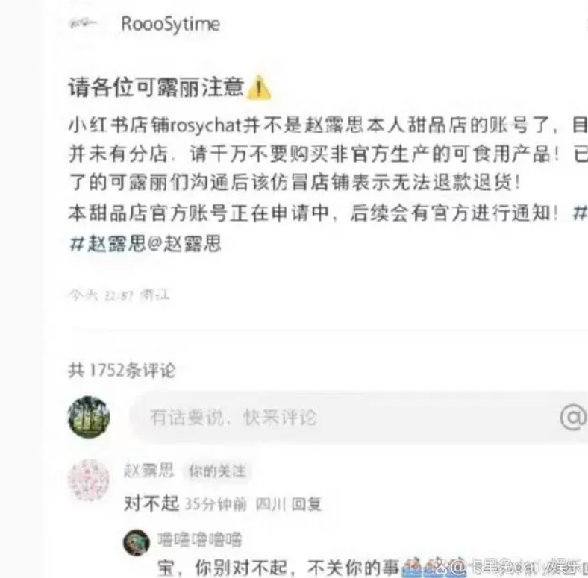Viewport: 588px width, 578px height.
Task: Click the 你的关注 badge
Action: [217, 471]
